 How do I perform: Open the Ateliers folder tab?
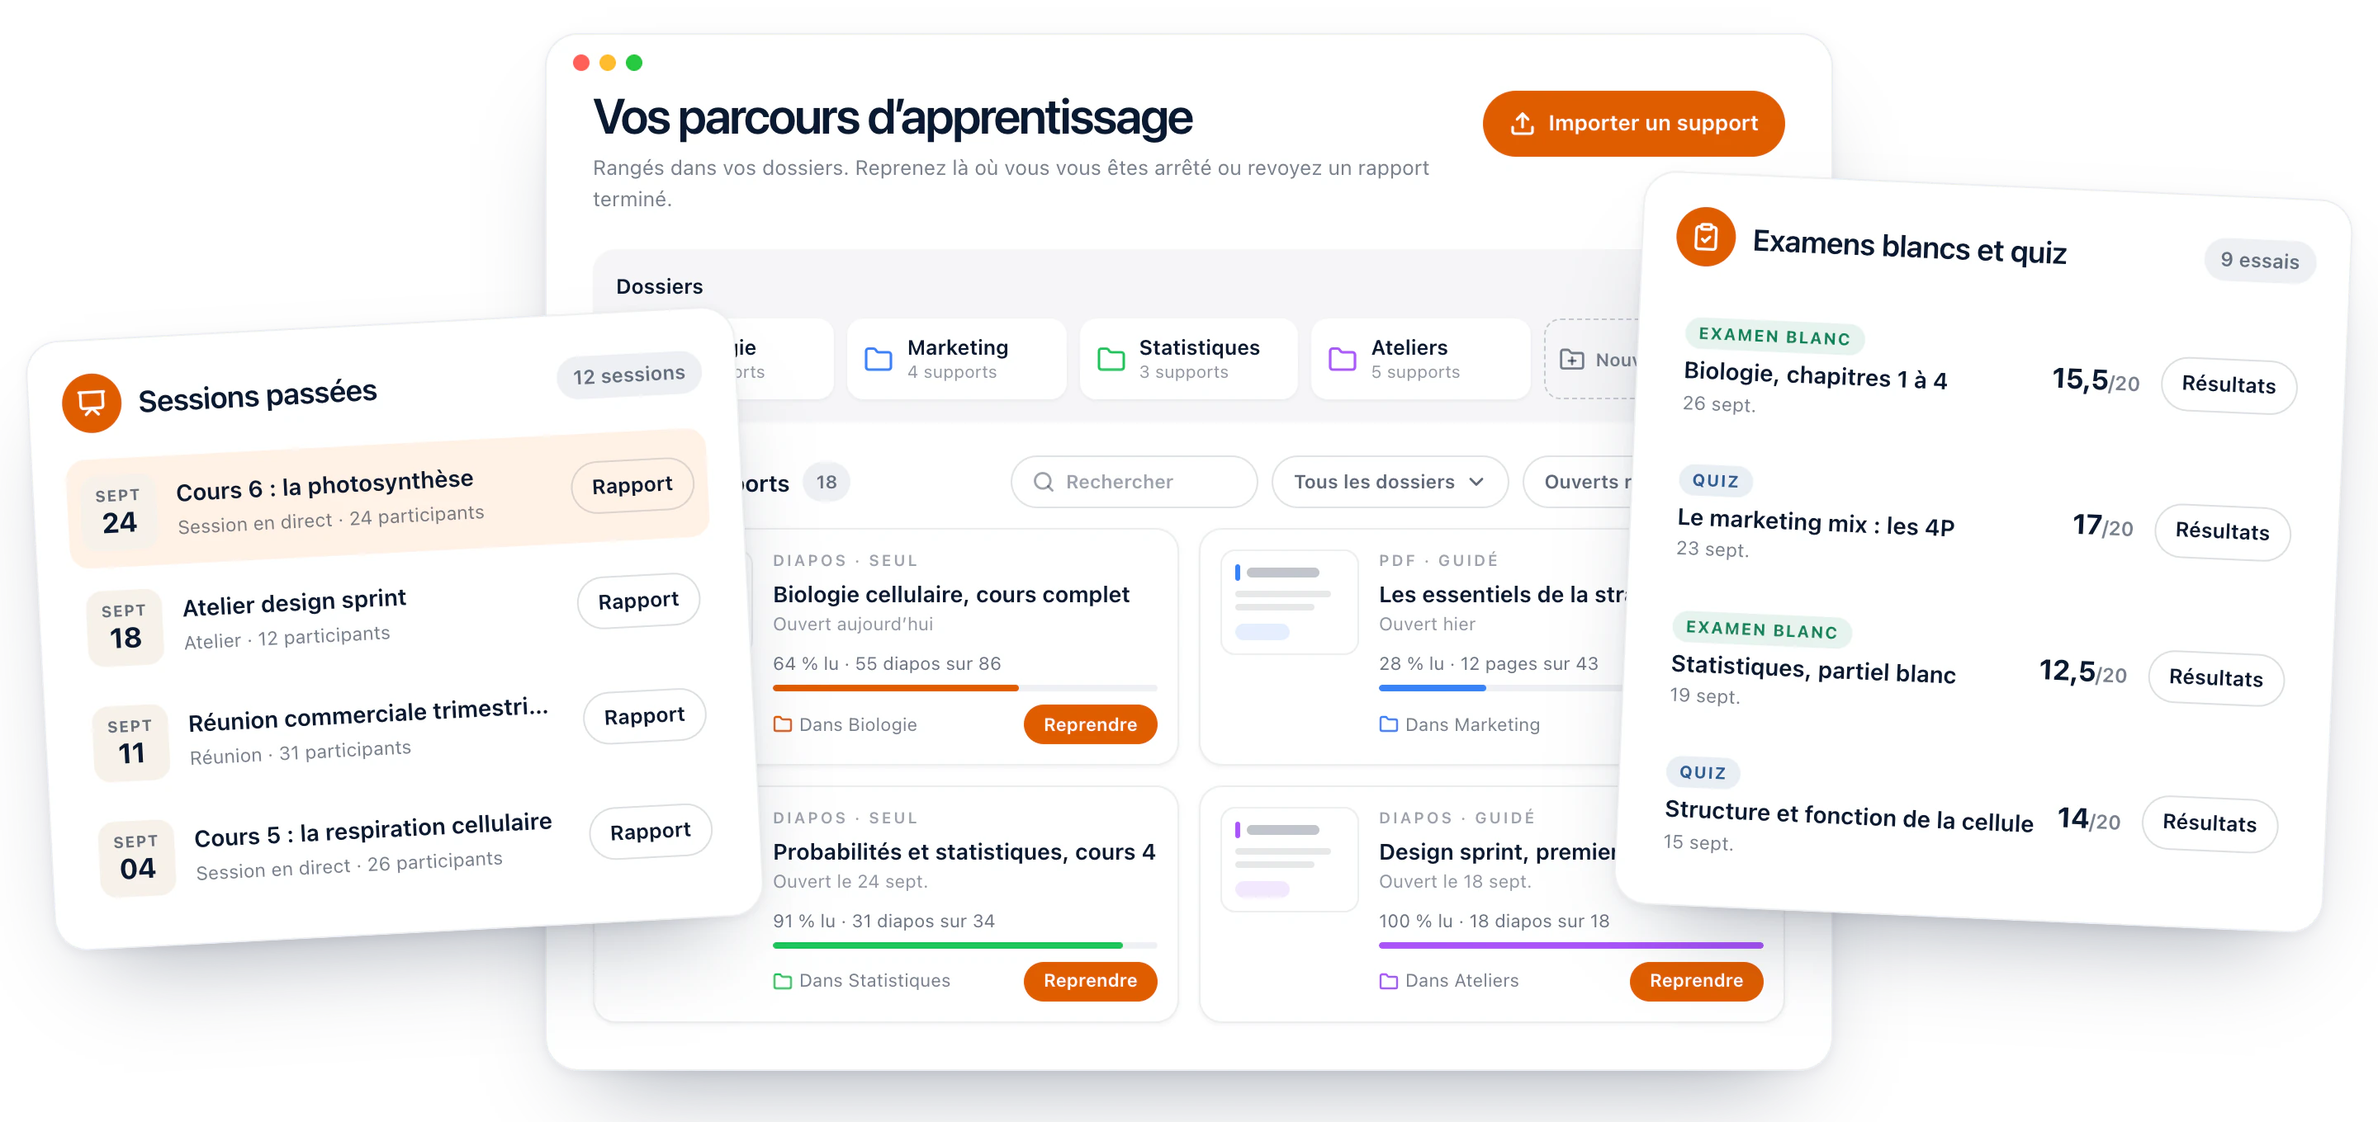coord(1420,359)
